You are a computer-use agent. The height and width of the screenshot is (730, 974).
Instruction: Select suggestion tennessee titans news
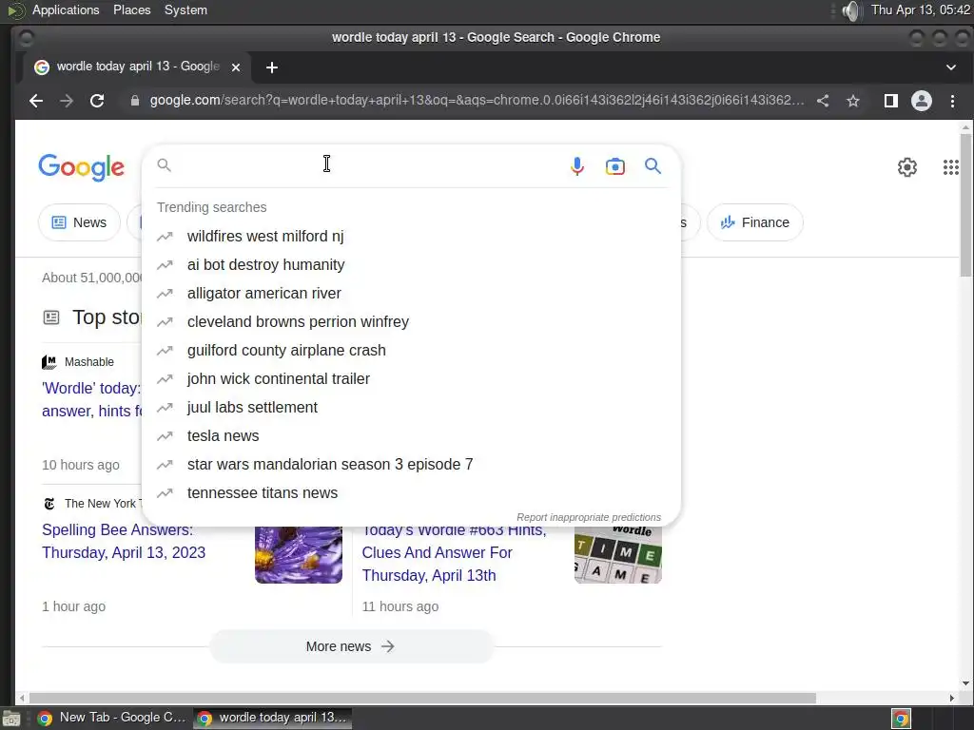pos(411,493)
